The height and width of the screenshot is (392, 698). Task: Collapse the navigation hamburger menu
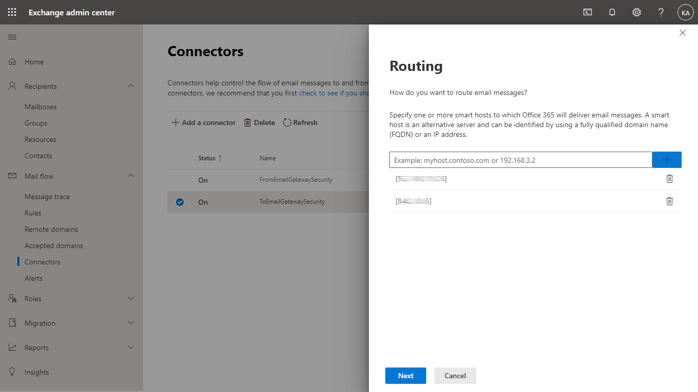click(12, 37)
